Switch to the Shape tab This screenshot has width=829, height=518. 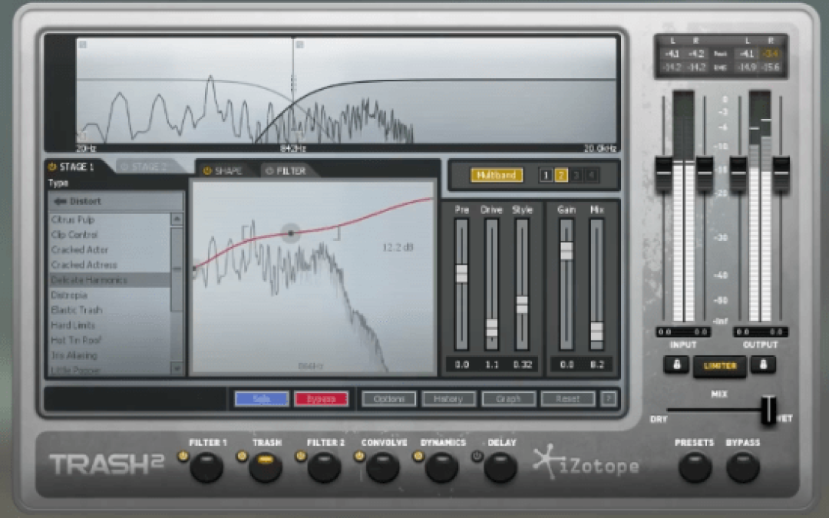[x=228, y=170]
